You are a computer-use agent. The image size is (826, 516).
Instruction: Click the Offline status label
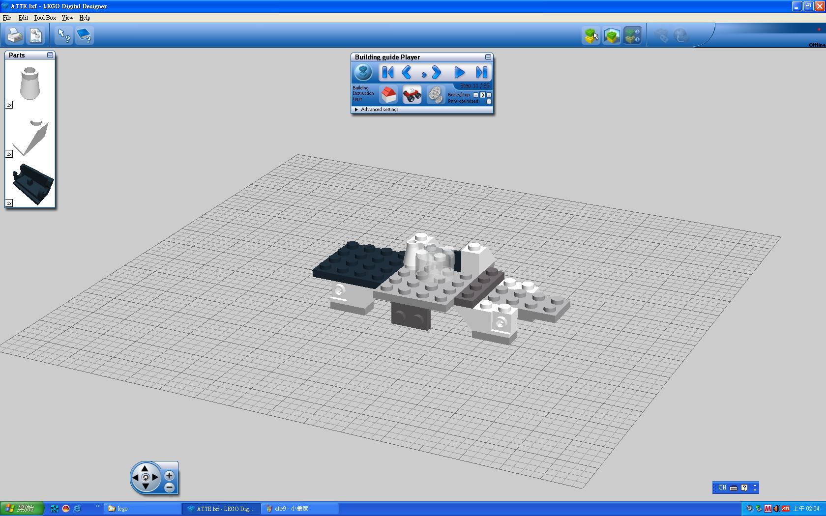(817, 45)
